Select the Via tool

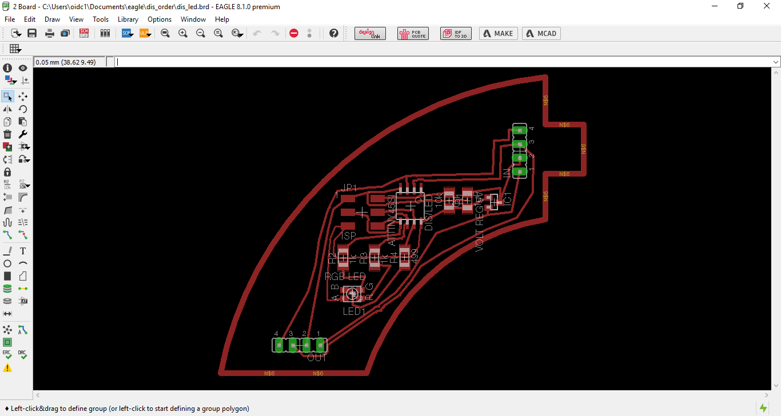click(x=7, y=289)
